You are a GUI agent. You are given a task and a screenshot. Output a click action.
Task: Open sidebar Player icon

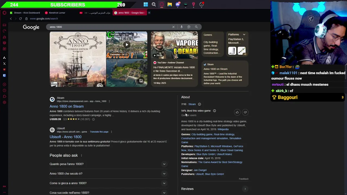[x=4, y=84]
